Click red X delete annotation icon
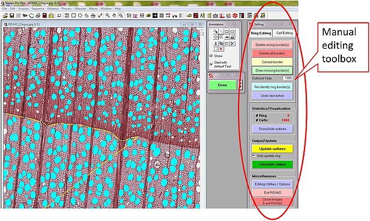The height and width of the screenshot is (221, 370). click(x=221, y=49)
